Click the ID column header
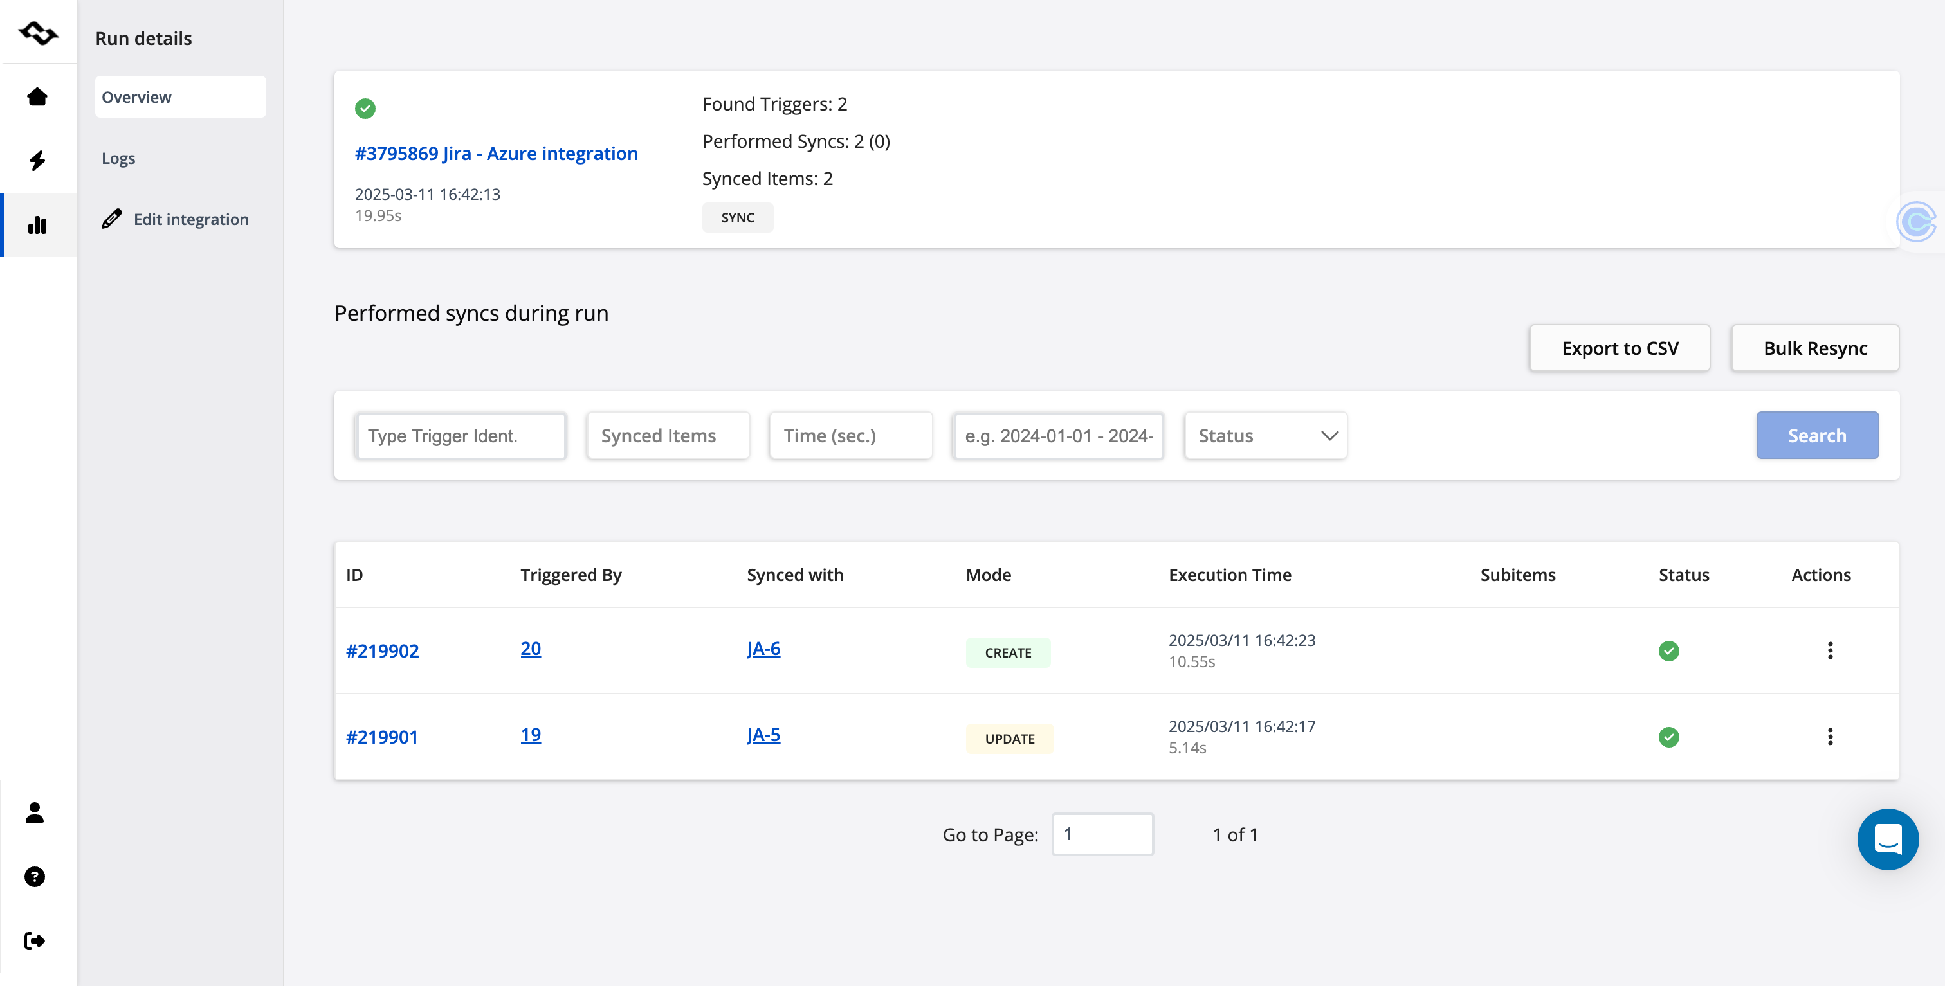The height and width of the screenshot is (986, 1945). point(354,574)
